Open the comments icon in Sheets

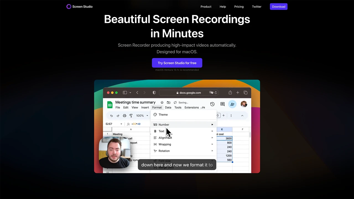click(222, 104)
